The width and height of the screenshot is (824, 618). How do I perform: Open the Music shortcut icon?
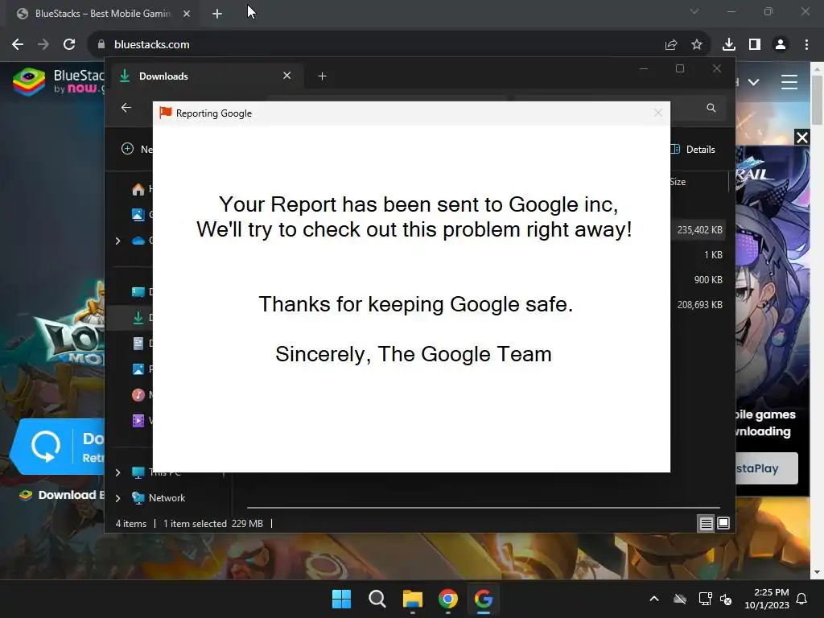[138, 394]
